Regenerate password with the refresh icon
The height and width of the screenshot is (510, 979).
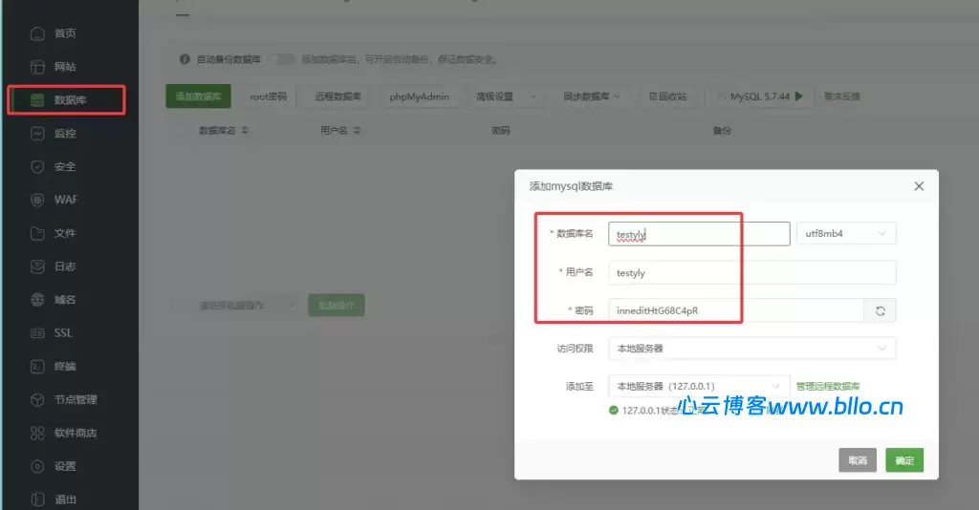click(880, 310)
